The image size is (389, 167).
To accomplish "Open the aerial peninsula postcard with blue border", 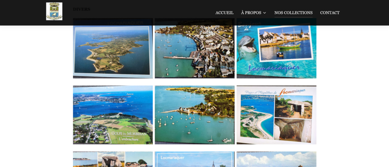I will [113, 48].
